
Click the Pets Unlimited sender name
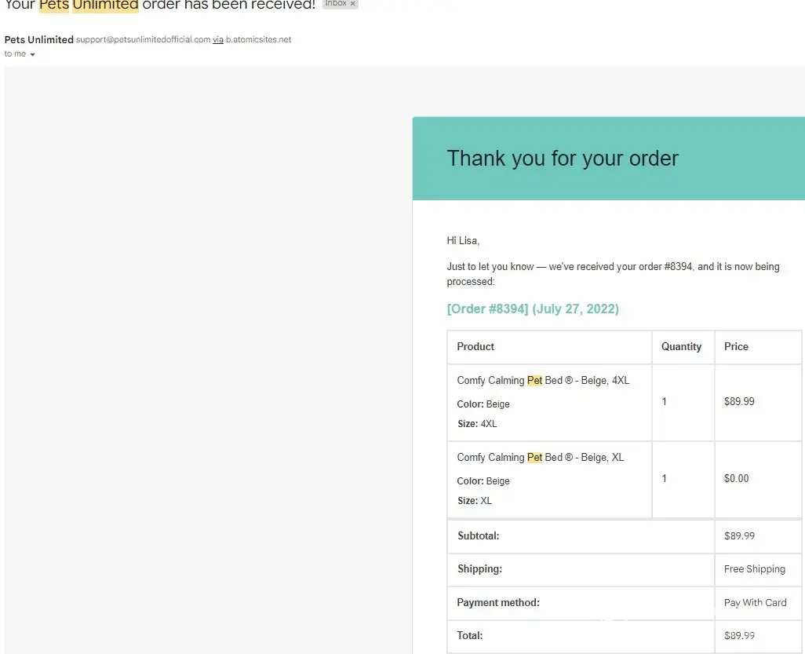tap(39, 39)
